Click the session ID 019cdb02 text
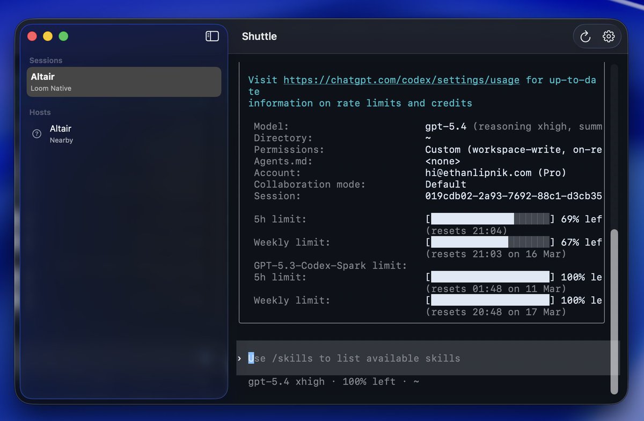This screenshot has width=644, height=421. (x=514, y=196)
